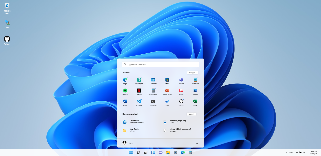This screenshot has height=156, width=321.
Task: Click the Type here to search field
Action: (160, 64)
